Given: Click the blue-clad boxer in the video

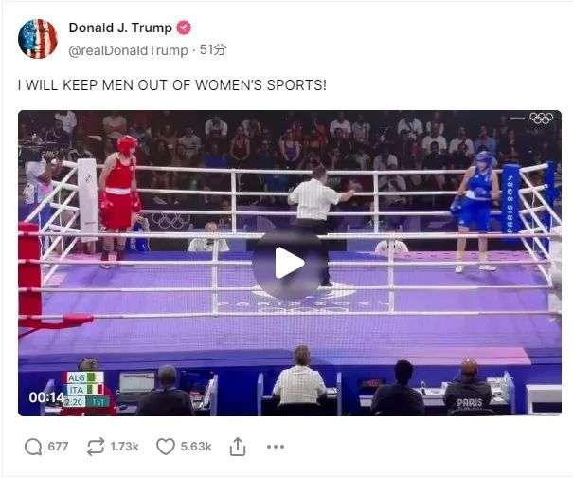Looking at the screenshot, I should coord(475,212).
